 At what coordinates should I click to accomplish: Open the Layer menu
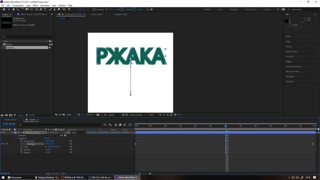click(28, 5)
